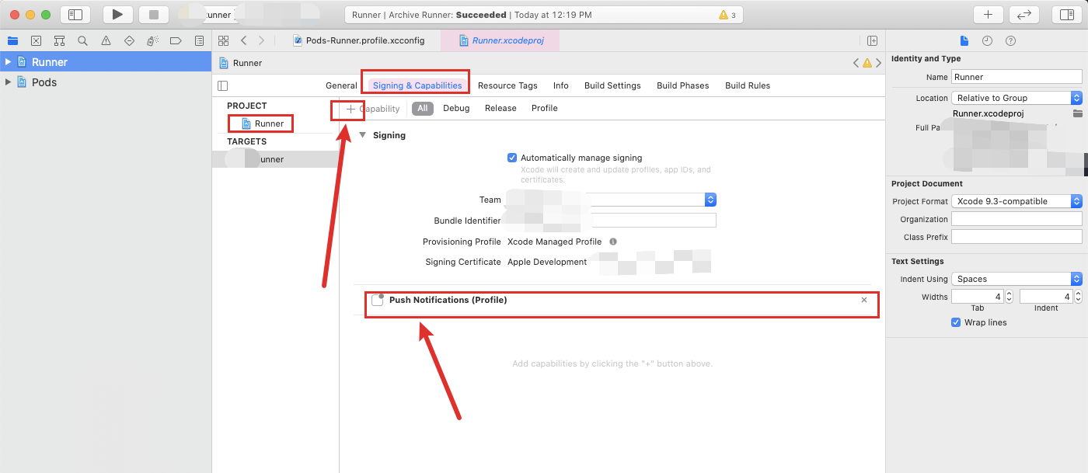
Task: Open Quick Help inspector question mark icon
Action: (1010, 40)
